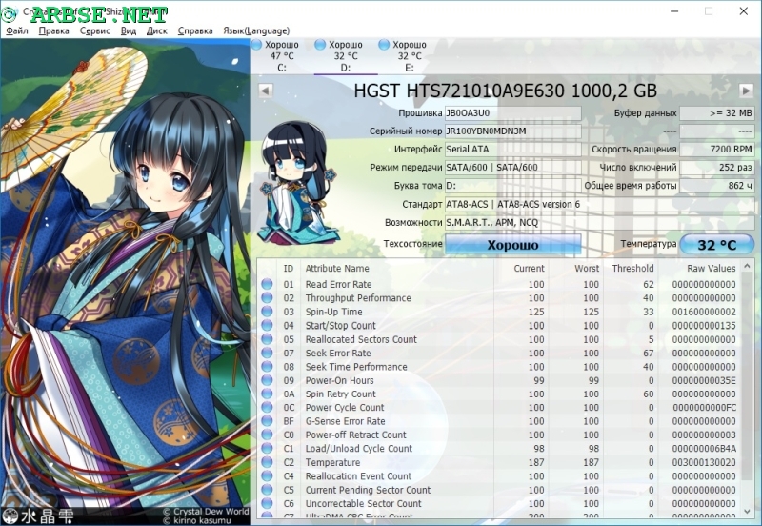This screenshot has height=526, width=762.
Task: Click the rotation speed field 7200 RPM
Action: (x=717, y=150)
